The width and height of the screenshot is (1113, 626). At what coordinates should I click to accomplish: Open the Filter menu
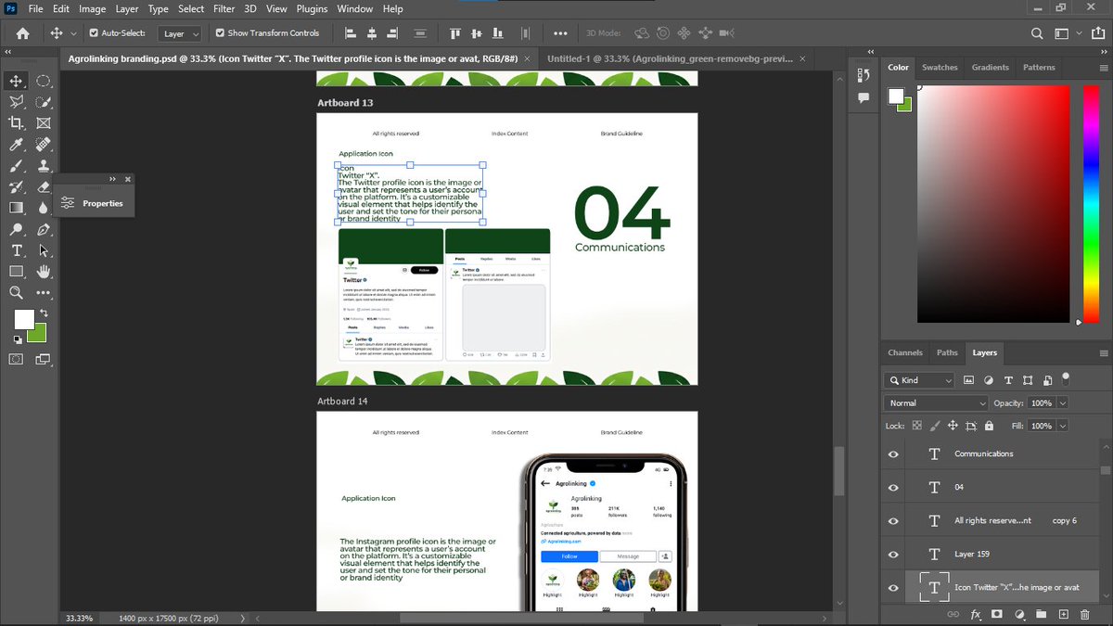[224, 8]
